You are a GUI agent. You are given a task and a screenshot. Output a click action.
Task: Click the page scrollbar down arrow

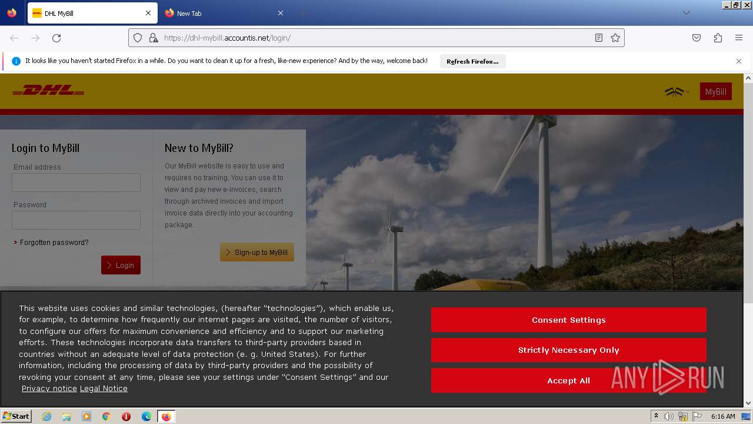[748, 403]
